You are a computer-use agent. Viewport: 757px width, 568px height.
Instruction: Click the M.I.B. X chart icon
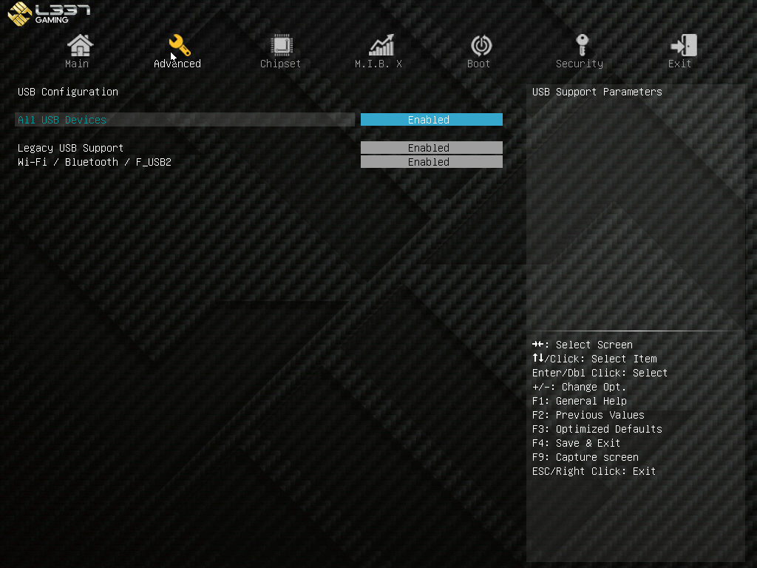click(x=381, y=45)
